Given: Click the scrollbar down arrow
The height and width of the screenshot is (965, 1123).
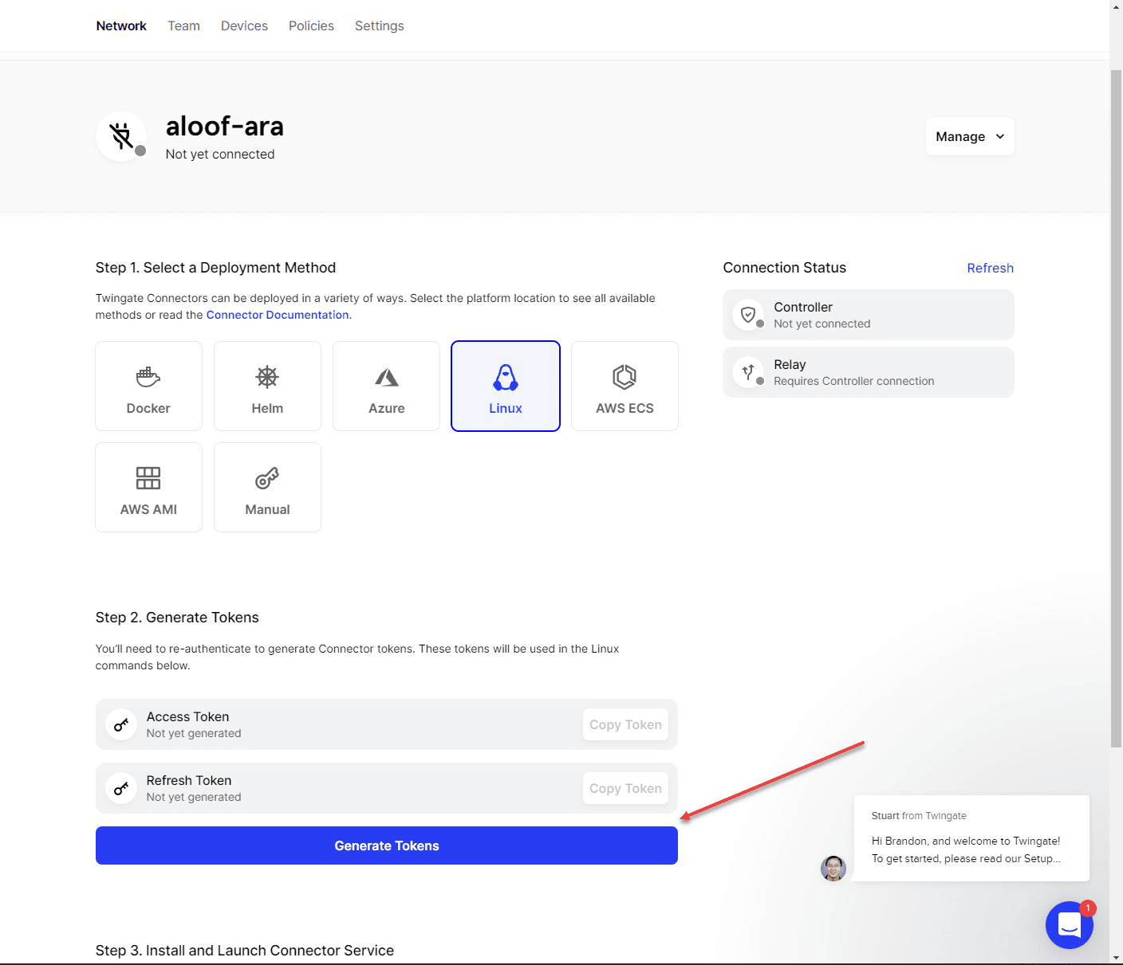Looking at the screenshot, I should click(x=1116, y=957).
